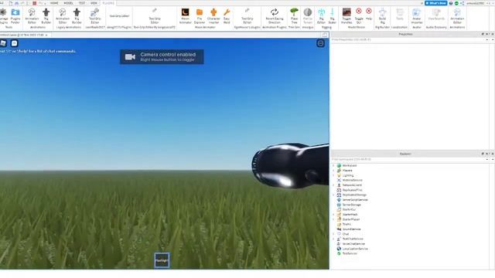Expand the StarterPack node
The image size is (495, 278).
[333, 215]
